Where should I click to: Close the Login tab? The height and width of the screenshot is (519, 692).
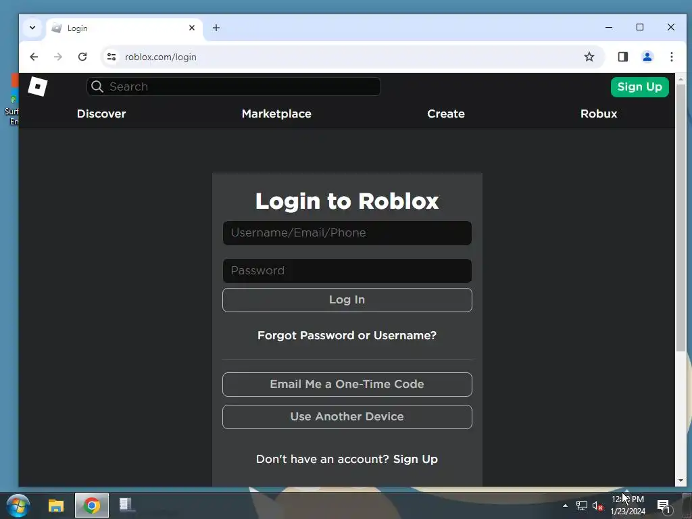[x=192, y=28]
